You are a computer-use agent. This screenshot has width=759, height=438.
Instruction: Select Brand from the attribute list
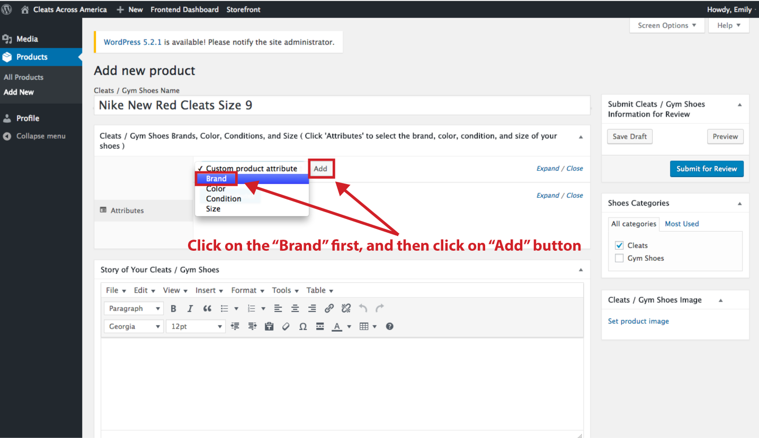click(x=217, y=179)
